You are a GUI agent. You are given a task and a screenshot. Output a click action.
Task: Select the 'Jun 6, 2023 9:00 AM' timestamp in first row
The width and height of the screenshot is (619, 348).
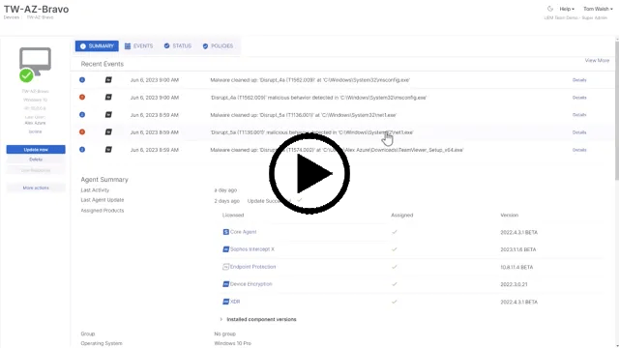click(x=155, y=80)
